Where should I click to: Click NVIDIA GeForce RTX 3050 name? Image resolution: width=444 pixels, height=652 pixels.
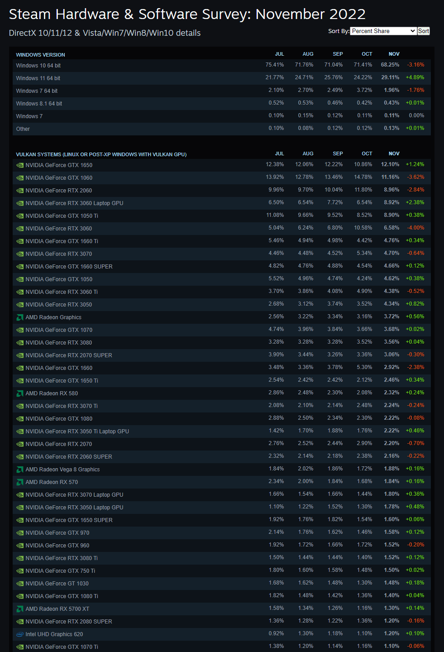pos(59,305)
